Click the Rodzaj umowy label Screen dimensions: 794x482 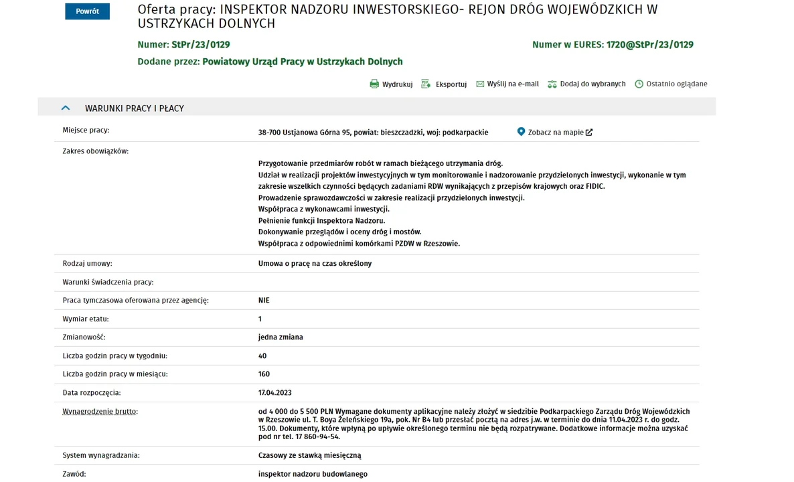click(x=87, y=263)
